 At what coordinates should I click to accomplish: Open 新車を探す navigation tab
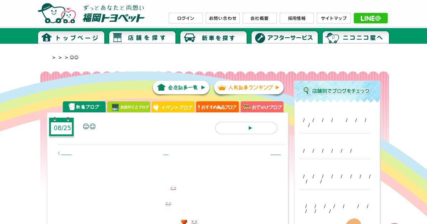coord(213,38)
